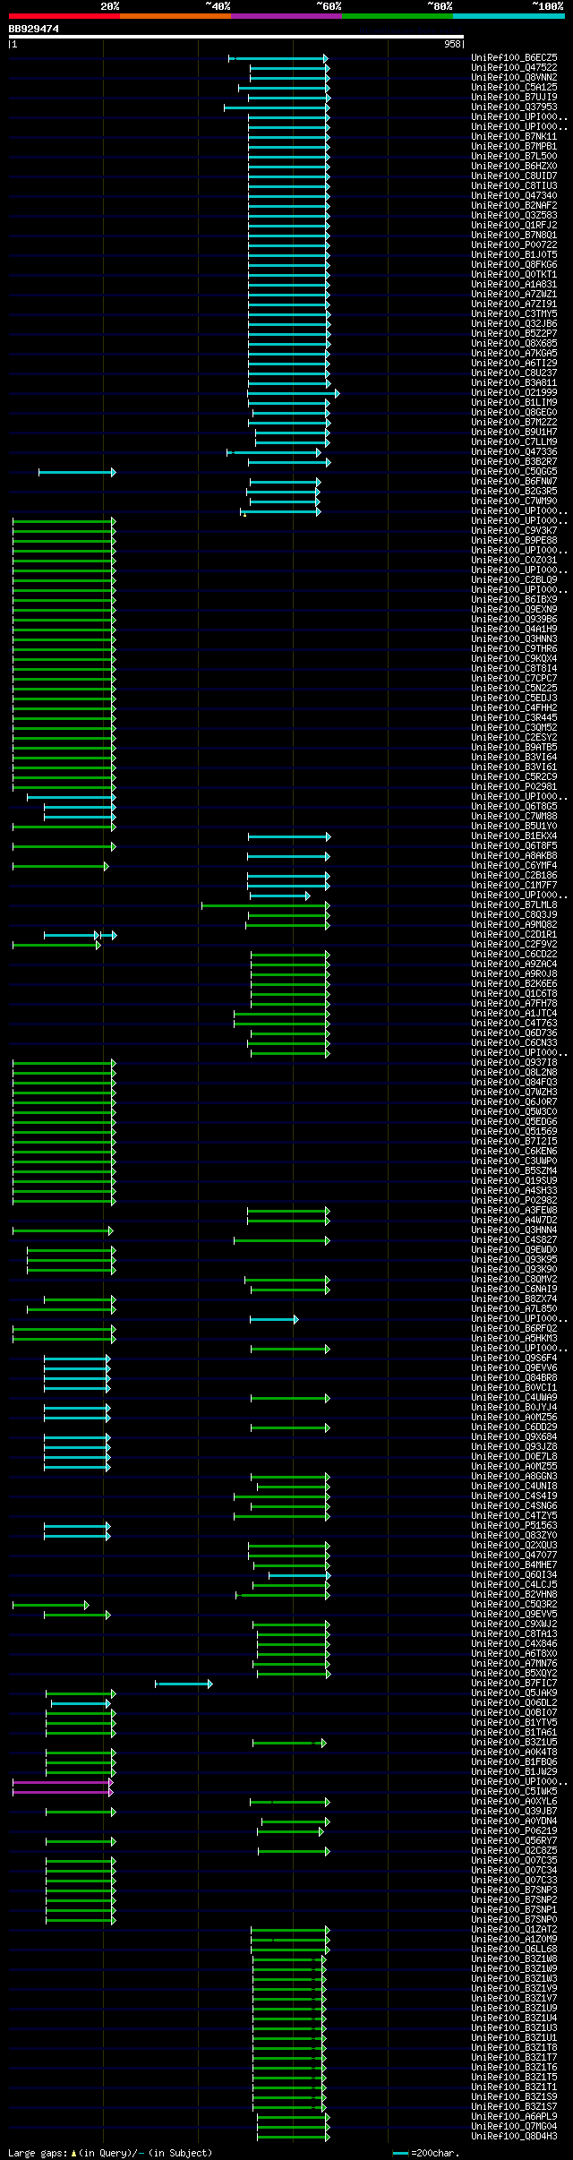Viewport: 573px width, 2160px height.
Task: Open hit UniRef100_P00722
Action: pos(514,245)
